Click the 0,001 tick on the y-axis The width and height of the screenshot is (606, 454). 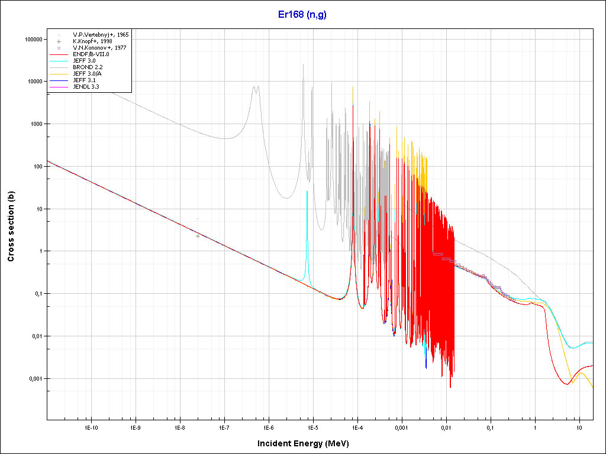34,378
